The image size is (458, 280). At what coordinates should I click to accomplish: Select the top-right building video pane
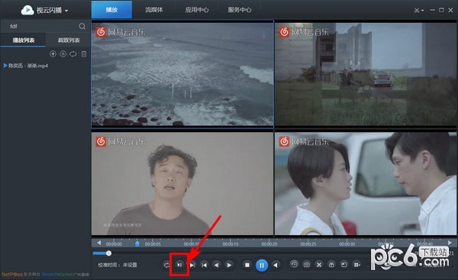point(366,74)
